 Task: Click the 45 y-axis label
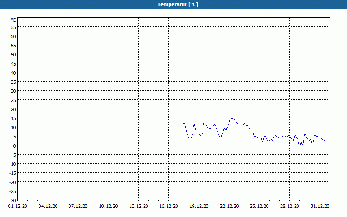tap(13, 64)
